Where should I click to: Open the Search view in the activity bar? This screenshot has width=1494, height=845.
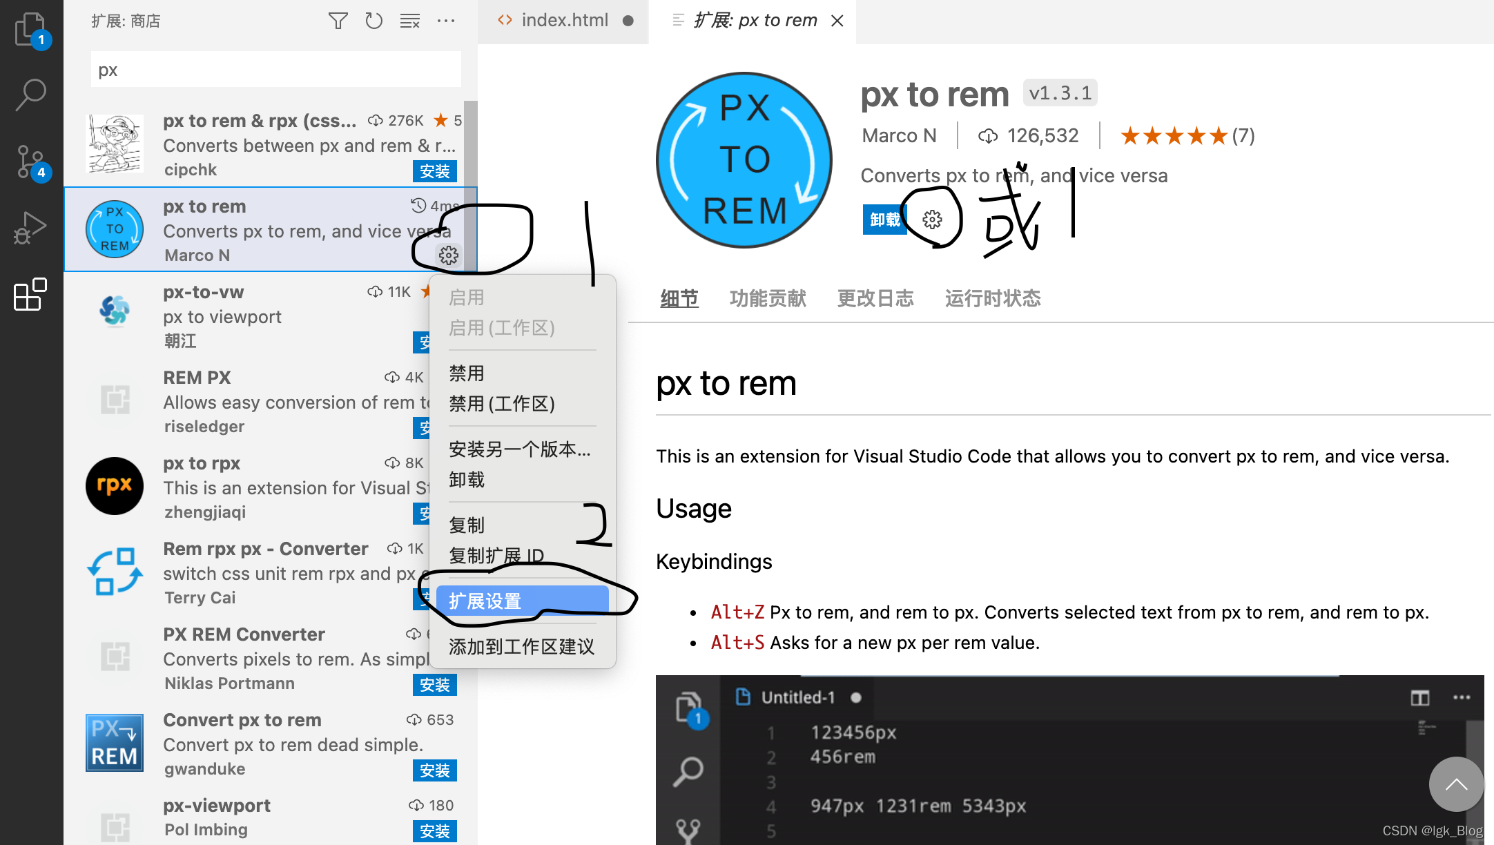pos(31,95)
